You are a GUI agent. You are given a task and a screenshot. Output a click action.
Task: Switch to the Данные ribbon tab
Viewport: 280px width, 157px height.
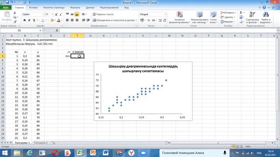(90, 8)
